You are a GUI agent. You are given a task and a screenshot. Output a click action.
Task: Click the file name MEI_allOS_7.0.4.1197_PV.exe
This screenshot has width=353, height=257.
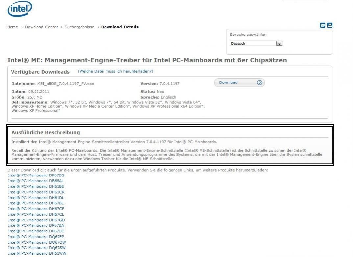66,84
